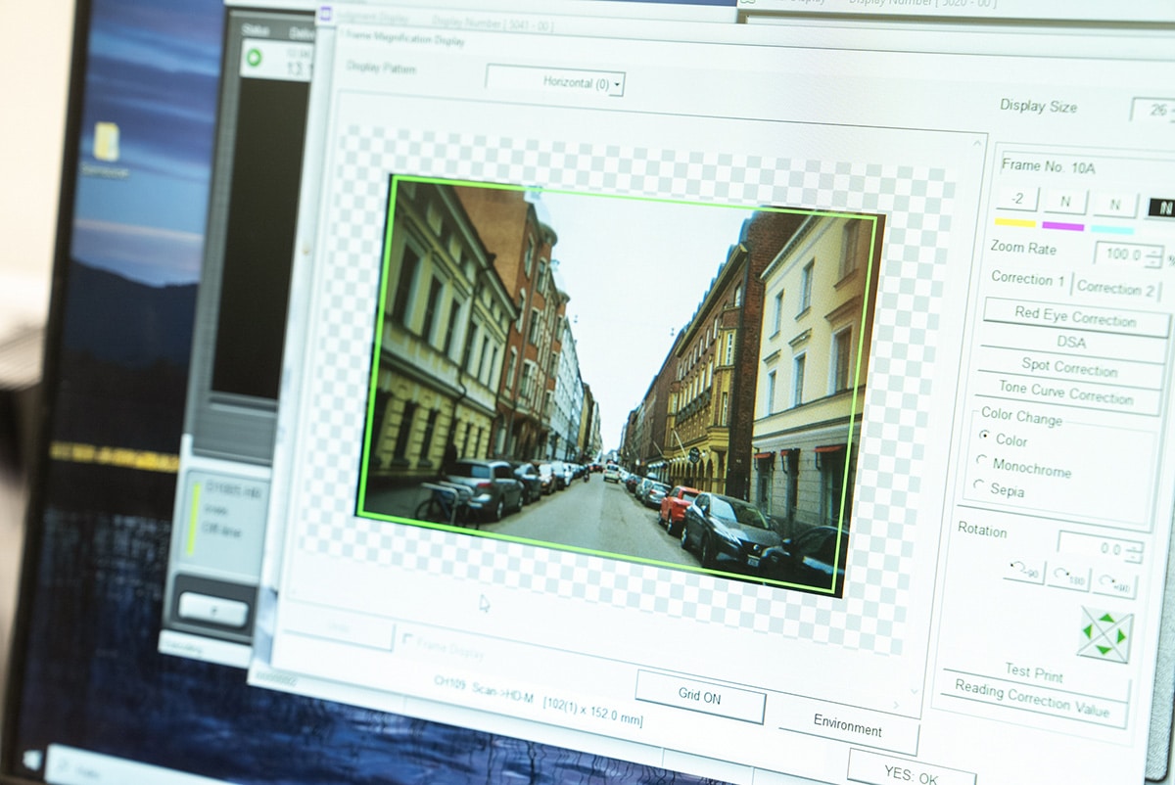Toggle the Frame Display checkbox
Screen dimensions: 1175x785
point(407,640)
